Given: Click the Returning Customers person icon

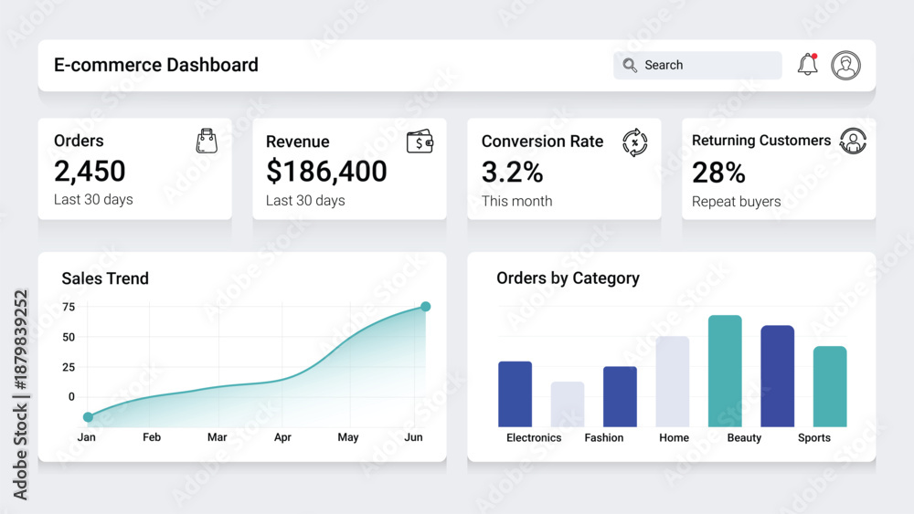Looking at the screenshot, I should [853, 141].
